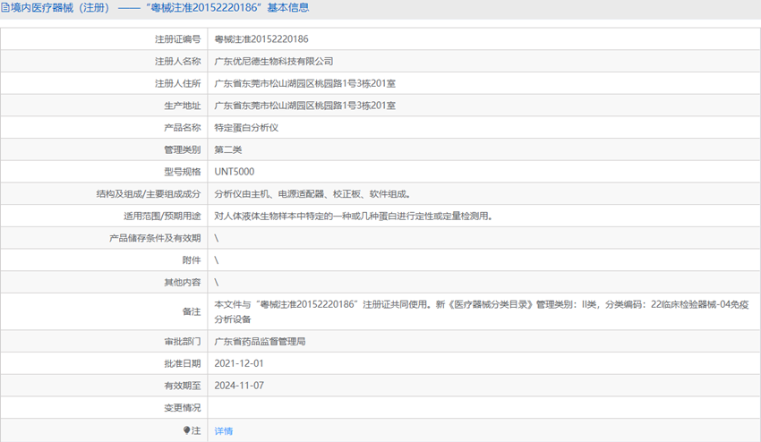The image size is (761, 442).
Task: Select the approval date 2021-12-01
Action: click(239, 363)
